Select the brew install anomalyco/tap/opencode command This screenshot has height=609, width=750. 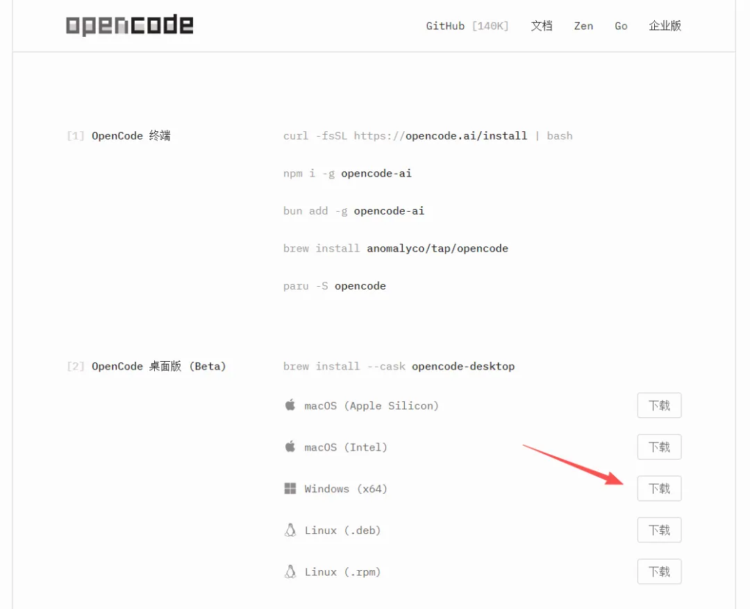coord(396,249)
